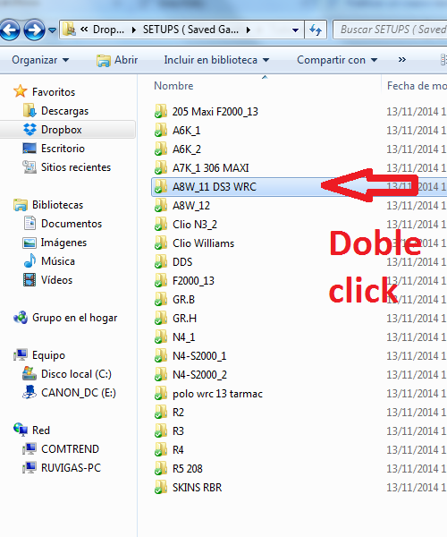Click Música note icon
This screenshot has height=537, width=447.
point(30,261)
